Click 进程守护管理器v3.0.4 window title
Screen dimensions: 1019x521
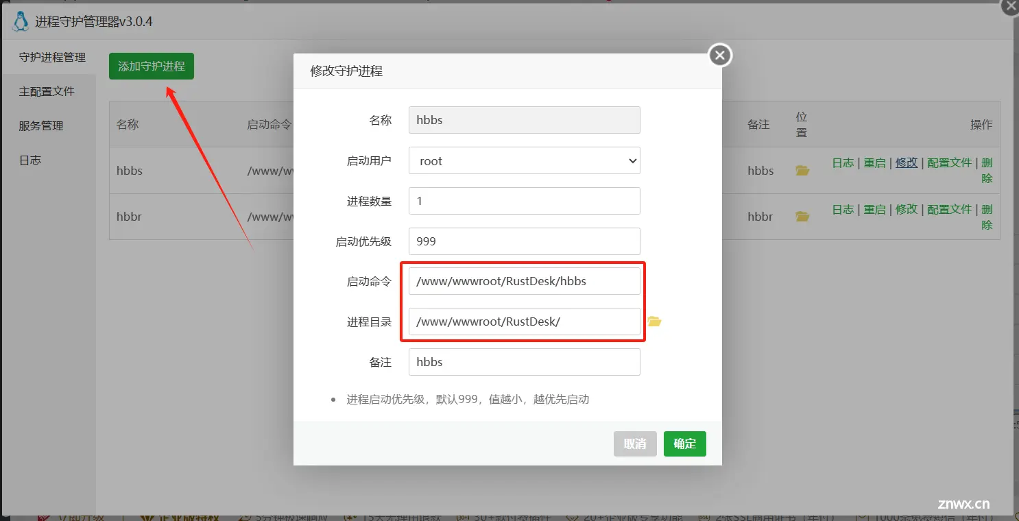pyautogui.click(x=94, y=22)
